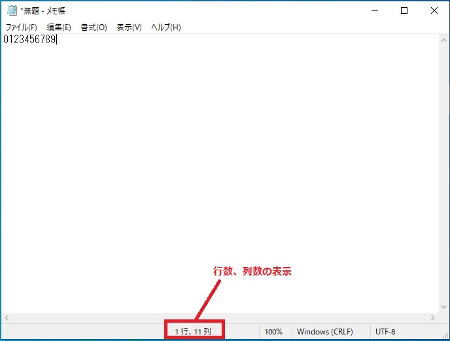450x341 pixels.
Task: Click in the text 0123456789
Action: coord(29,39)
